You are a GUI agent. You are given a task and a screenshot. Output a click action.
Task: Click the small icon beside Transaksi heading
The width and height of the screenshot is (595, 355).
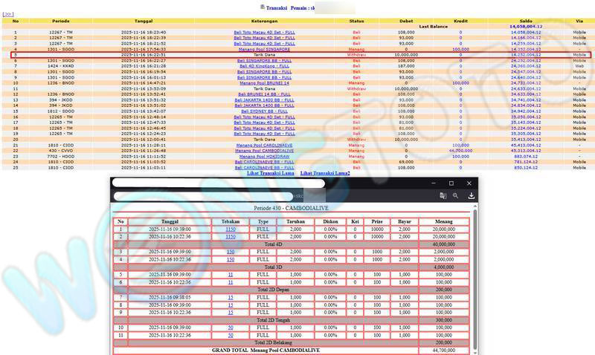pyautogui.click(x=262, y=7)
